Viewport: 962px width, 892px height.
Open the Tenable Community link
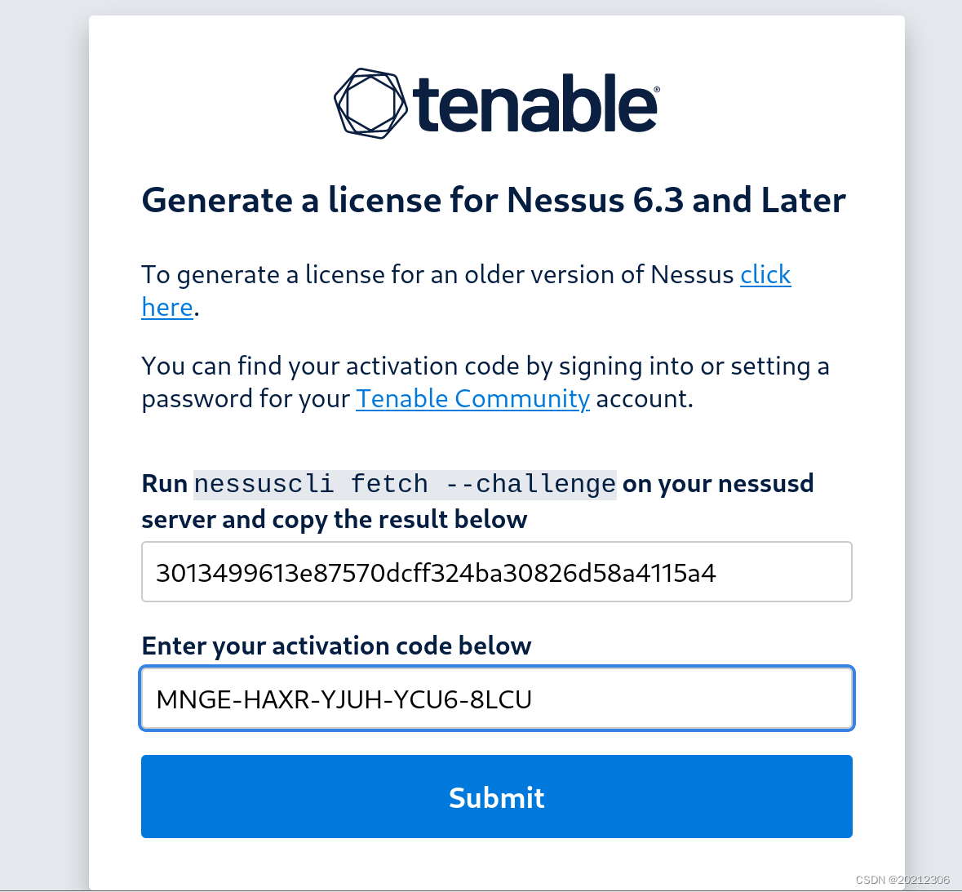click(x=472, y=399)
